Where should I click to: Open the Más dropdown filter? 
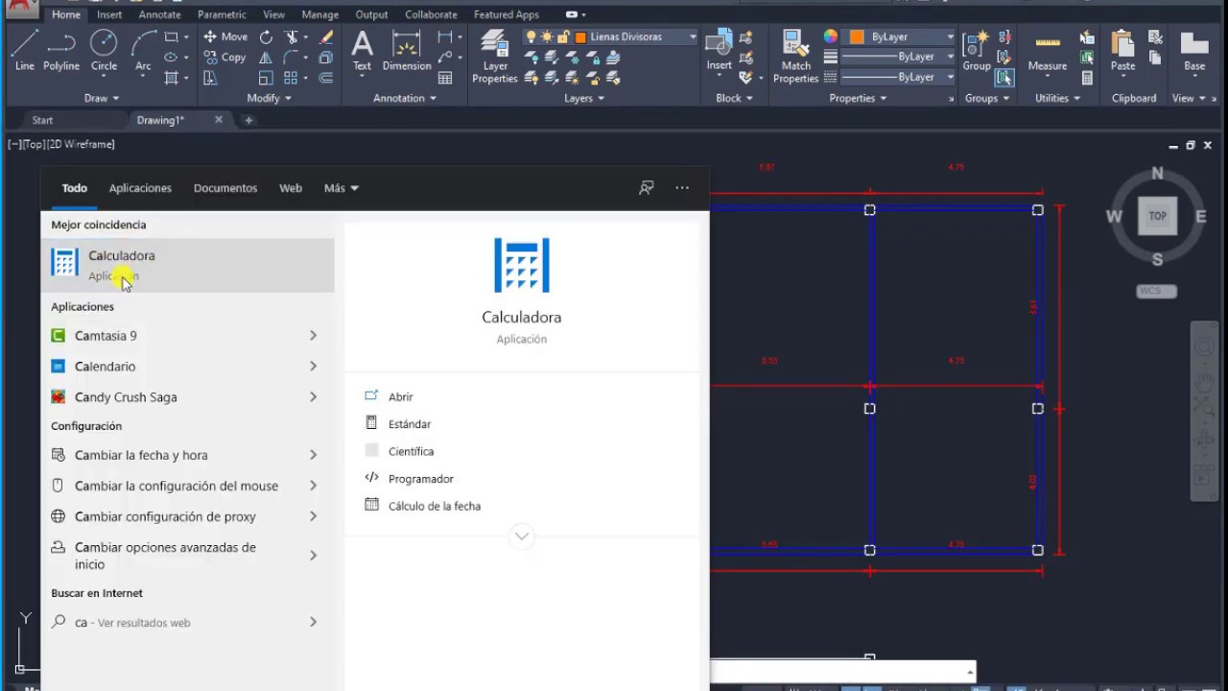tap(342, 188)
